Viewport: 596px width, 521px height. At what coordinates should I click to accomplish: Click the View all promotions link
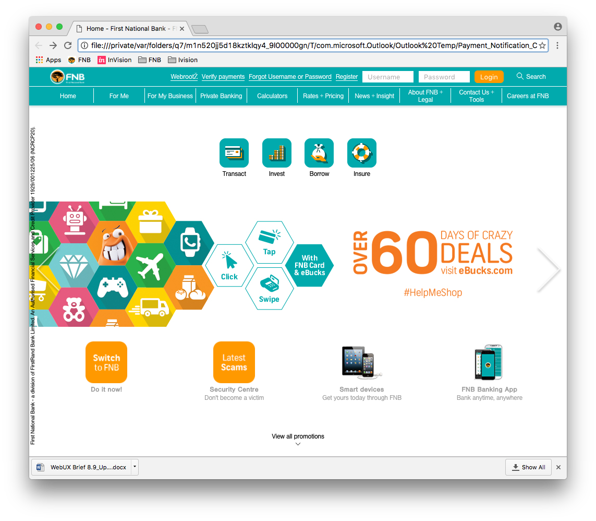(x=298, y=436)
